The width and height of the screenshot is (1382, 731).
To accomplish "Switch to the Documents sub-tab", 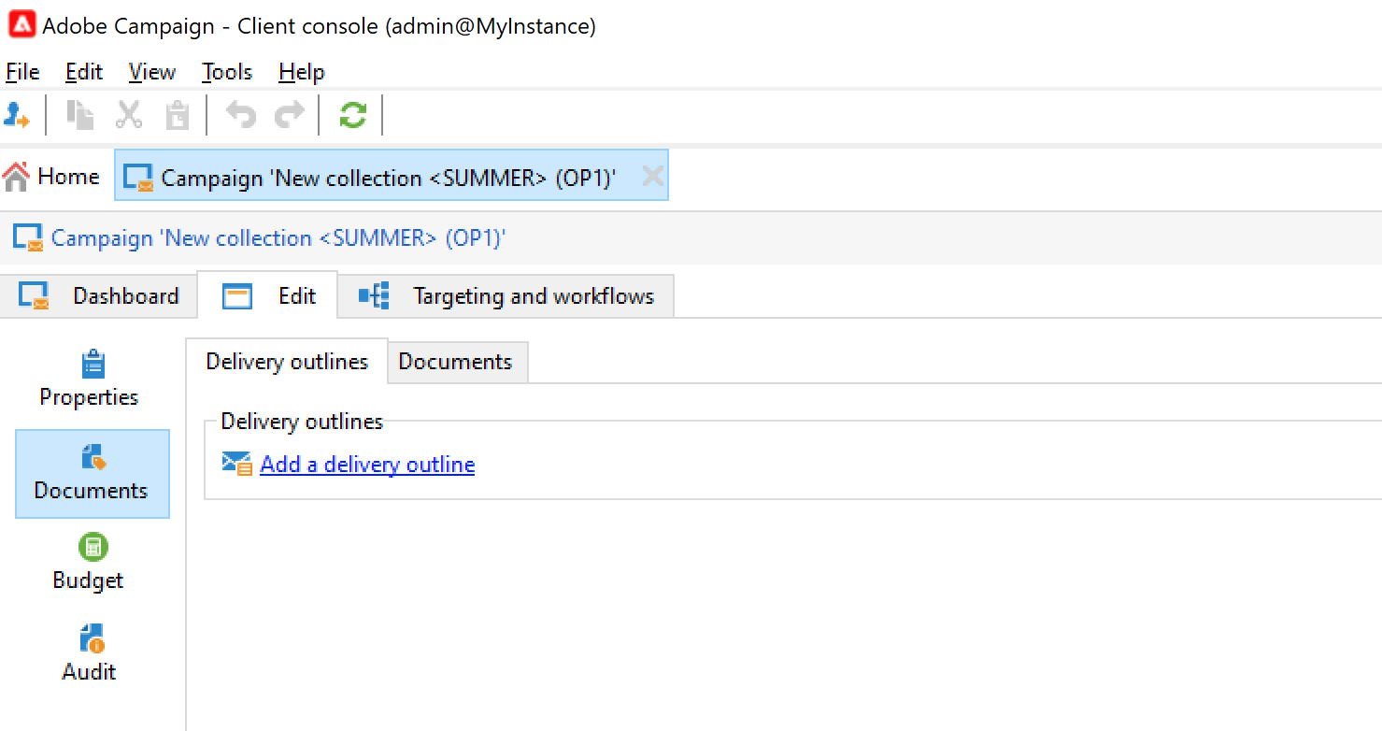I will (456, 362).
